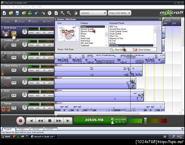This screenshot has height=145, width=185.
Task: Click the Effects button
Action: [20, 21]
